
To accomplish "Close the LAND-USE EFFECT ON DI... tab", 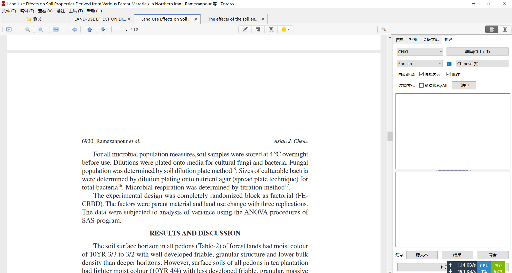I will tap(129, 19).
